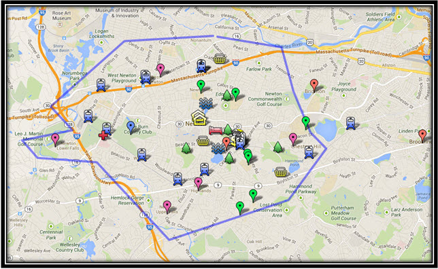Click the 'Stony Brook Basin' label
This screenshot has width=438, height=269.
point(58,48)
